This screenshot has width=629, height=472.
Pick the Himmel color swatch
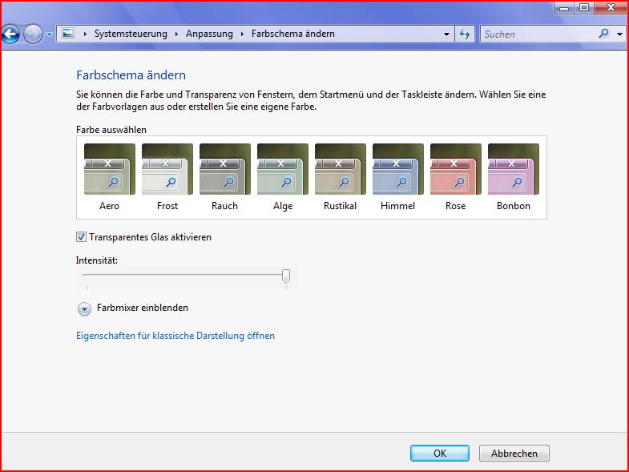(x=398, y=169)
